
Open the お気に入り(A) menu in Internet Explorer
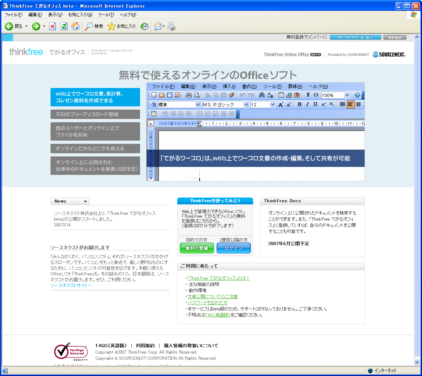tap(80, 15)
